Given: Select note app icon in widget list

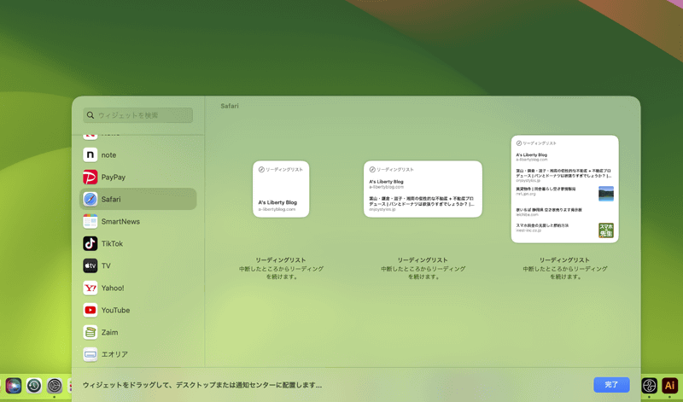Looking at the screenshot, I should pos(90,154).
